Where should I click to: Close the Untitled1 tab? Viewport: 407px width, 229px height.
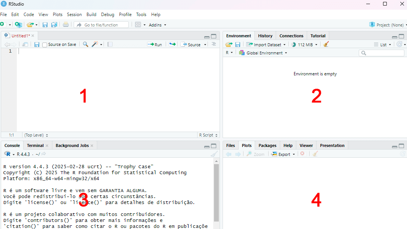[x=33, y=36]
